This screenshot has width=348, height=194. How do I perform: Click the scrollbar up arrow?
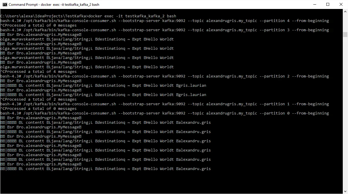click(345, 12)
